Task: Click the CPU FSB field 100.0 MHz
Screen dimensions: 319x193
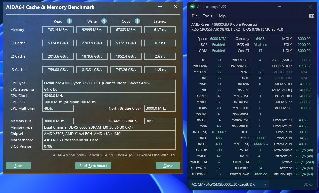Action: 109,102
